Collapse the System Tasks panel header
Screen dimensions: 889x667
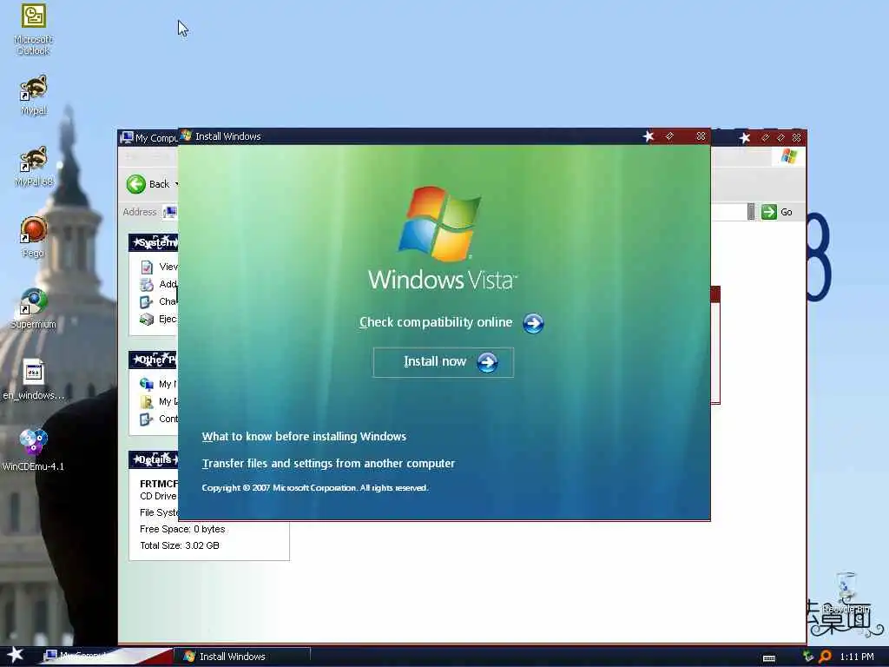coord(153,242)
